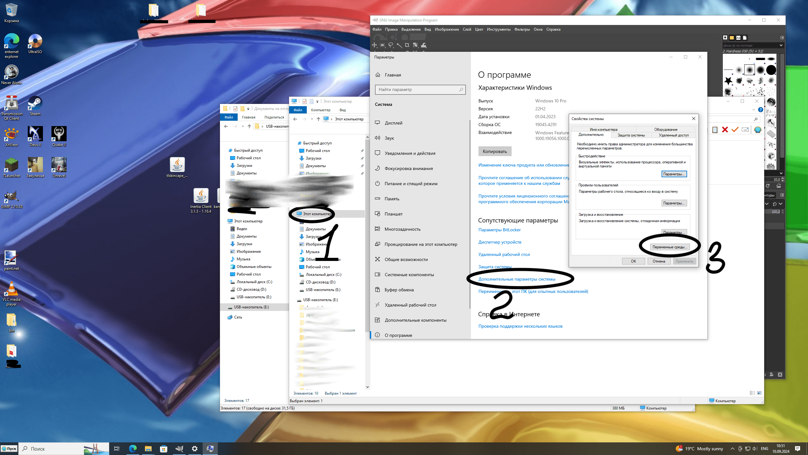Viewport: 808px width, 455px height.
Task: Open Microsoft Edge from taskbar
Action: [x=133, y=449]
